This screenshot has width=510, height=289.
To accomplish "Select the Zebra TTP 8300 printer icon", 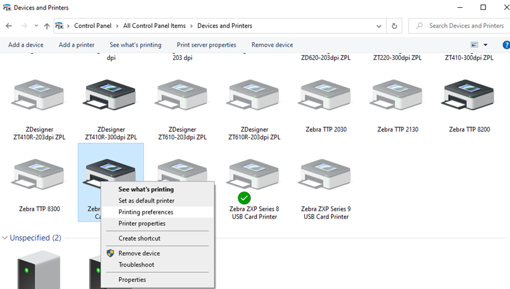I will point(39,174).
